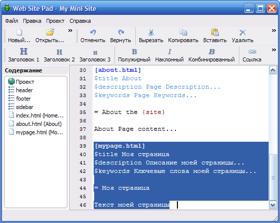
Task: Click the [mypage.html] selected line
Action: coord(119,146)
